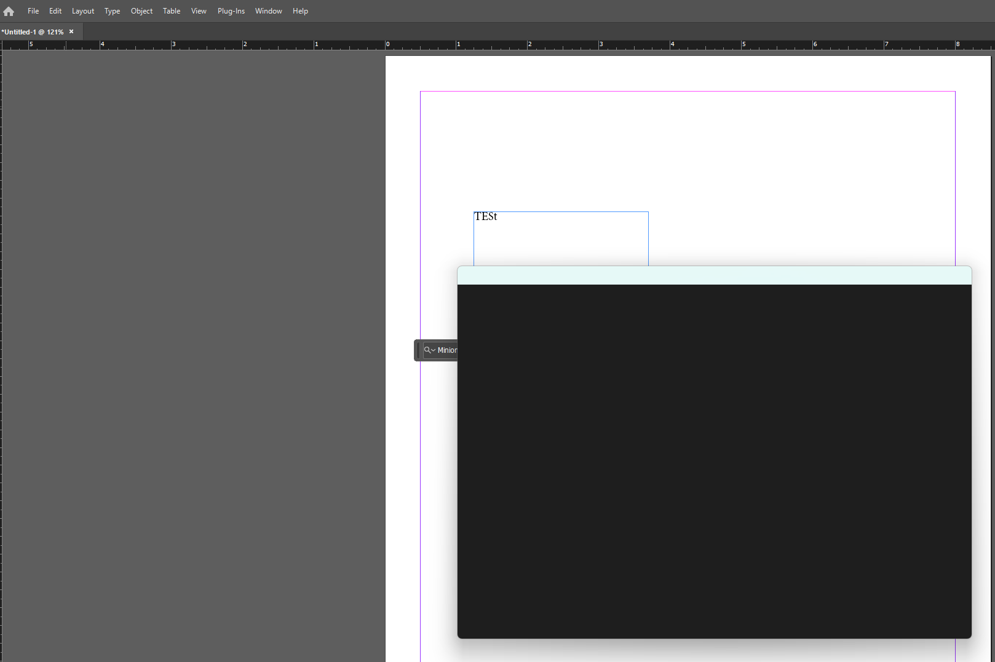Open the Table menu
Image resolution: width=995 pixels, height=662 pixels.
(171, 10)
